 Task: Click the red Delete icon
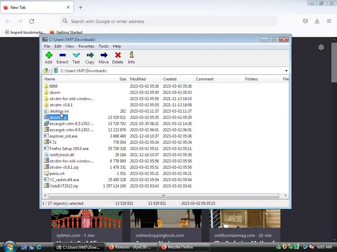click(118, 55)
